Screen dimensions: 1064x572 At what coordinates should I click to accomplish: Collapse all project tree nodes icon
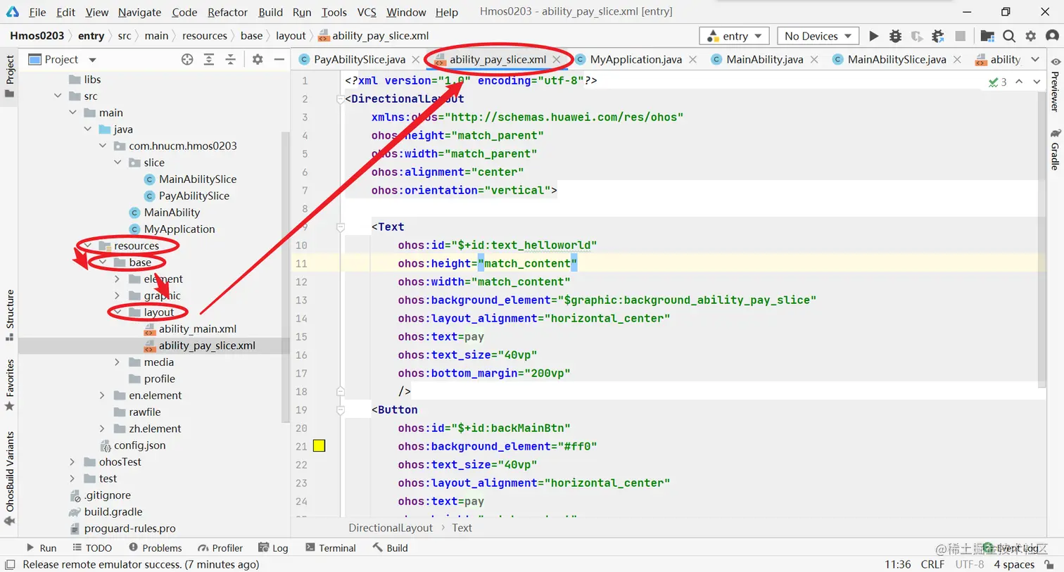pyautogui.click(x=230, y=60)
